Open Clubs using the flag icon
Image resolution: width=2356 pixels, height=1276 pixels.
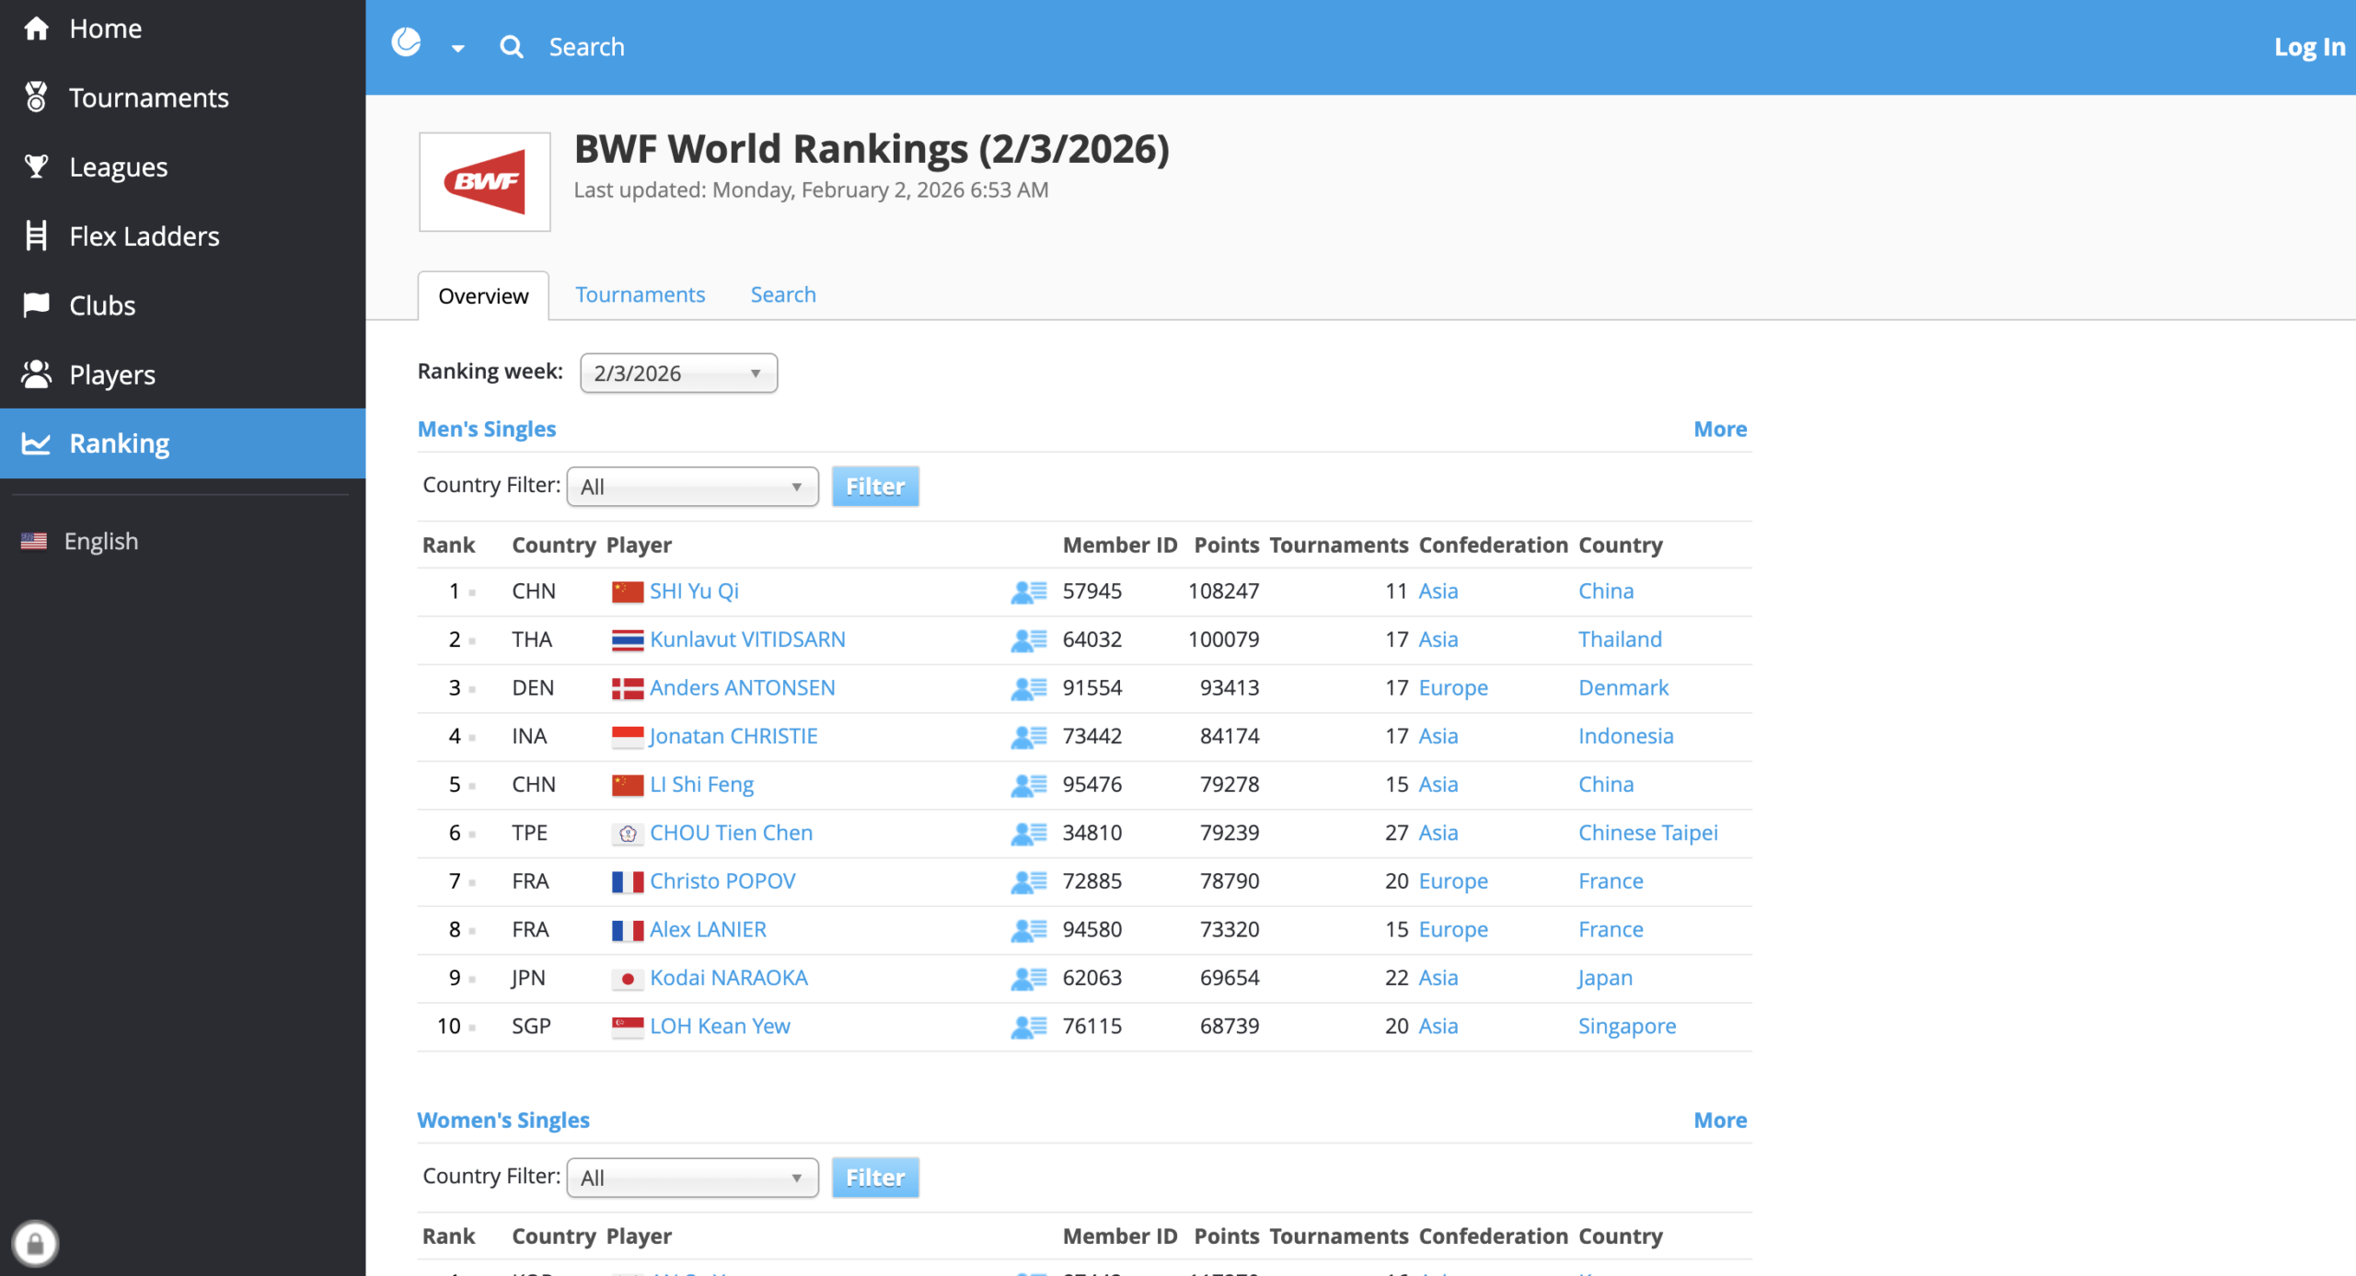[x=37, y=305]
